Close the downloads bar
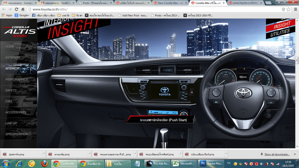This screenshot has width=299, height=168. pyautogui.click(x=295, y=154)
